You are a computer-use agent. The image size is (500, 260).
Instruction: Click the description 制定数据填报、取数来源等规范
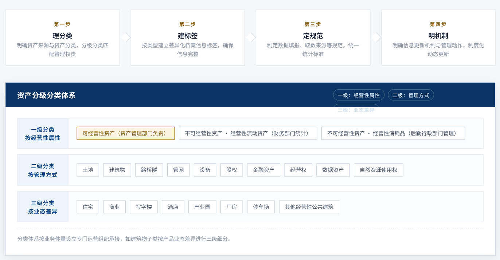click(313, 50)
